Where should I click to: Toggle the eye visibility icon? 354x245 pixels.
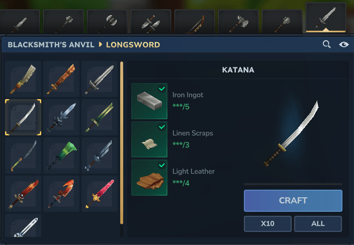click(343, 44)
